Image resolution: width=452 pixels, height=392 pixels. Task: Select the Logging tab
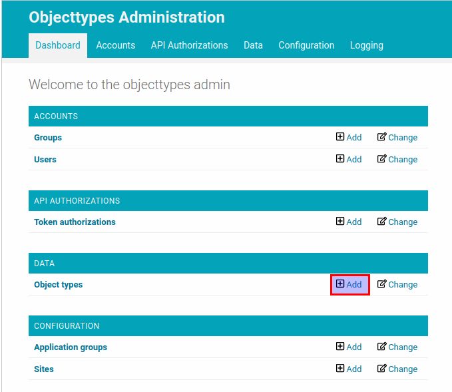(x=366, y=45)
